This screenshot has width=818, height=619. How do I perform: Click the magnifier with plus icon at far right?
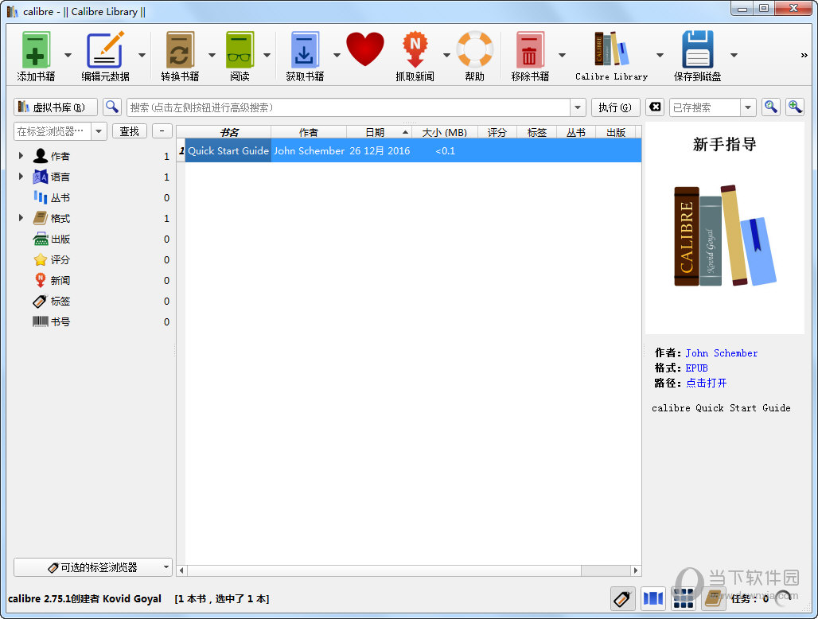click(x=795, y=107)
